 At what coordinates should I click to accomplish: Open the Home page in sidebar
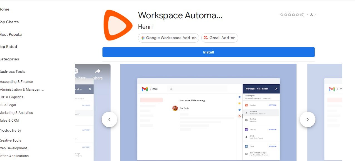coord(4,9)
